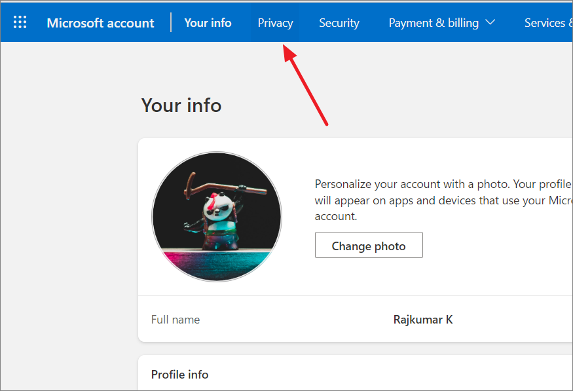Screen dimensions: 573x391
Task: Click the Change photo button
Action: point(369,245)
